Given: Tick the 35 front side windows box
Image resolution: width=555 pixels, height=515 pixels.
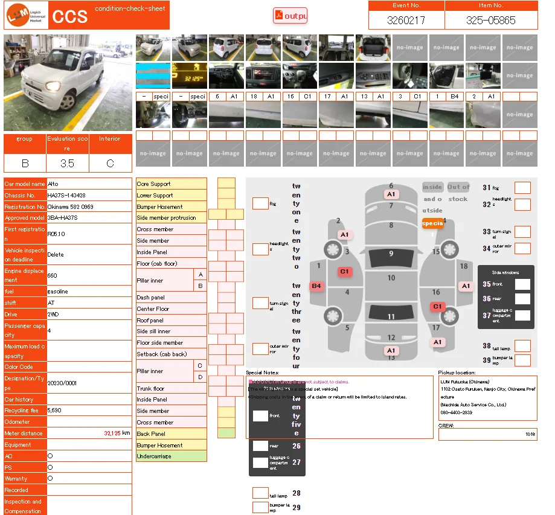Looking at the screenshot, I should 522,284.
